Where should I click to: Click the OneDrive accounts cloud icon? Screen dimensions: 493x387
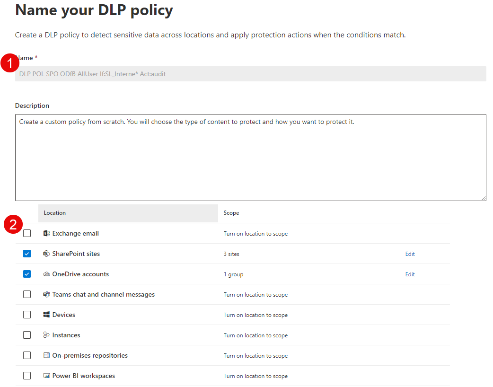[x=46, y=274]
